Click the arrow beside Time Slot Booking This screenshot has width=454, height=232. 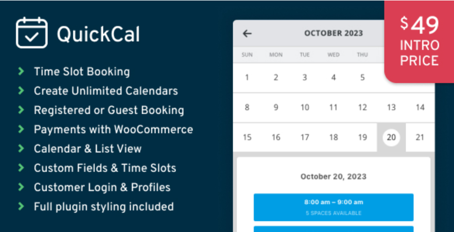coord(21,72)
